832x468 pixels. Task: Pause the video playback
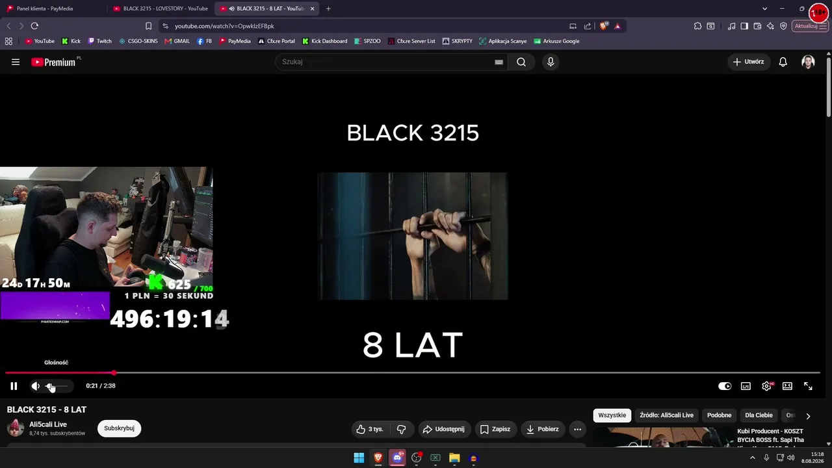click(x=14, y=386)
